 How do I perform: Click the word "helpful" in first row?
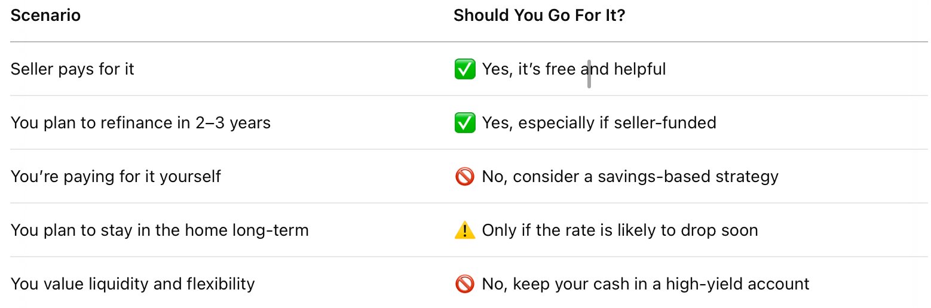pos(639,69)
